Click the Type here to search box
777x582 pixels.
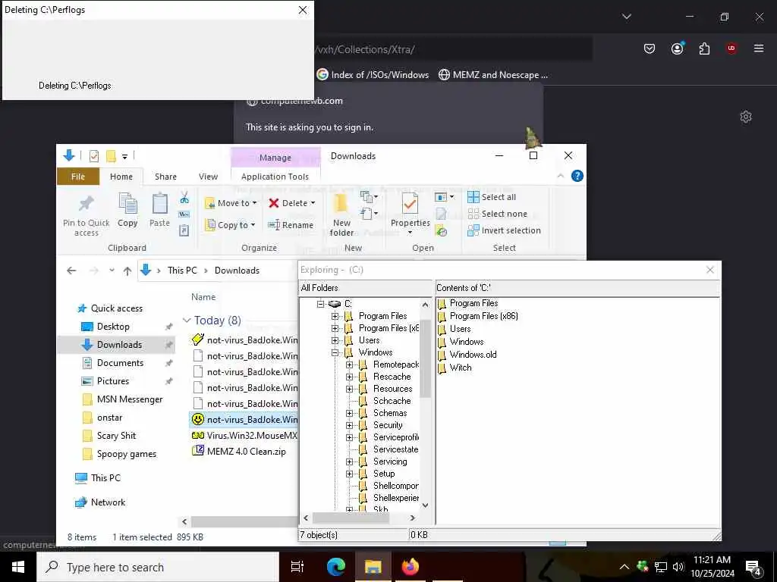(x=158, y=567)
